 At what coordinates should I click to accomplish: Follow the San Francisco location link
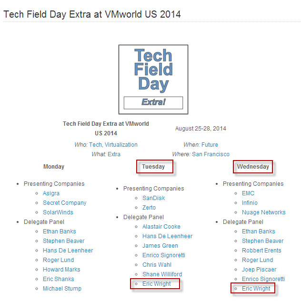click(x=211, y=154)
